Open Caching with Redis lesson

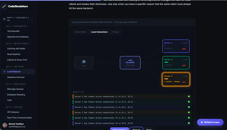tap(16, 49)
